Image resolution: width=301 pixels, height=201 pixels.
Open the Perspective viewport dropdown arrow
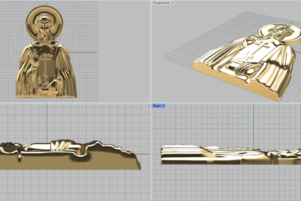[x=173, y=3]
